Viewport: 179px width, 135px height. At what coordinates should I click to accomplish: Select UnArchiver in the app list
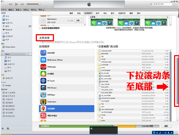pos(67,102)
